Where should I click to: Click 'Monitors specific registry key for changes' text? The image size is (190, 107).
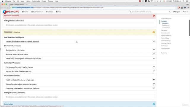click(x=19, y=67)
